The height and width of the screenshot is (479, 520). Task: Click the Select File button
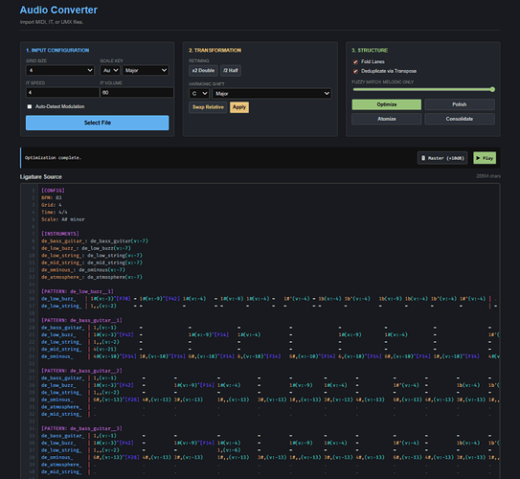tap(97, 123)
